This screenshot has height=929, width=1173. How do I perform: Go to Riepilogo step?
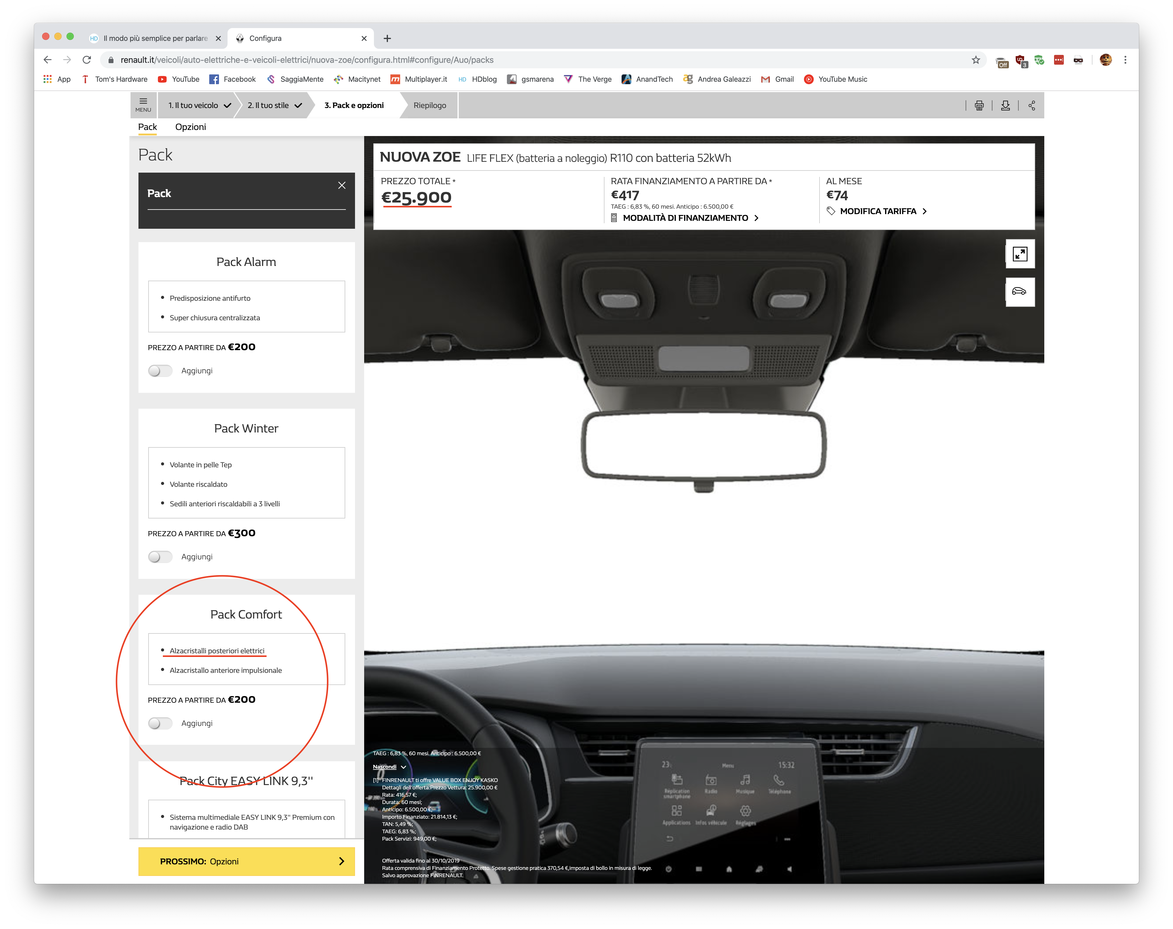tap(430, 106)
